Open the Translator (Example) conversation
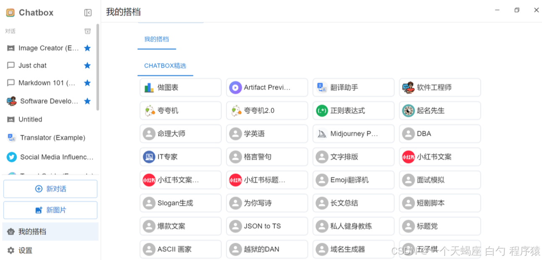 pyautogui.click(x=49, y=138)
